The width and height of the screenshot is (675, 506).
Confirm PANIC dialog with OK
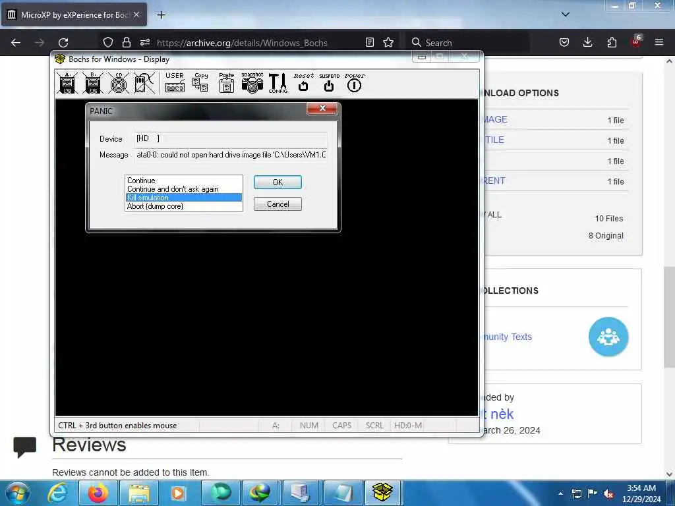click(278, 183)
